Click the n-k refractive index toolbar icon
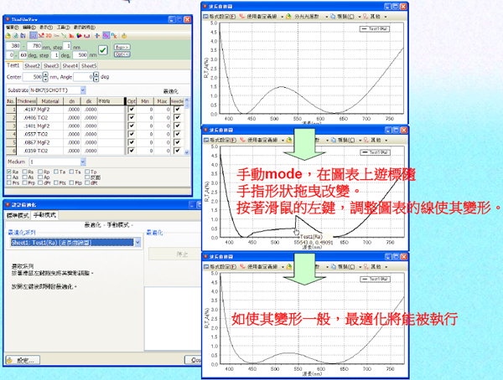The image size is (503, 380). click(x=114, y=36)
